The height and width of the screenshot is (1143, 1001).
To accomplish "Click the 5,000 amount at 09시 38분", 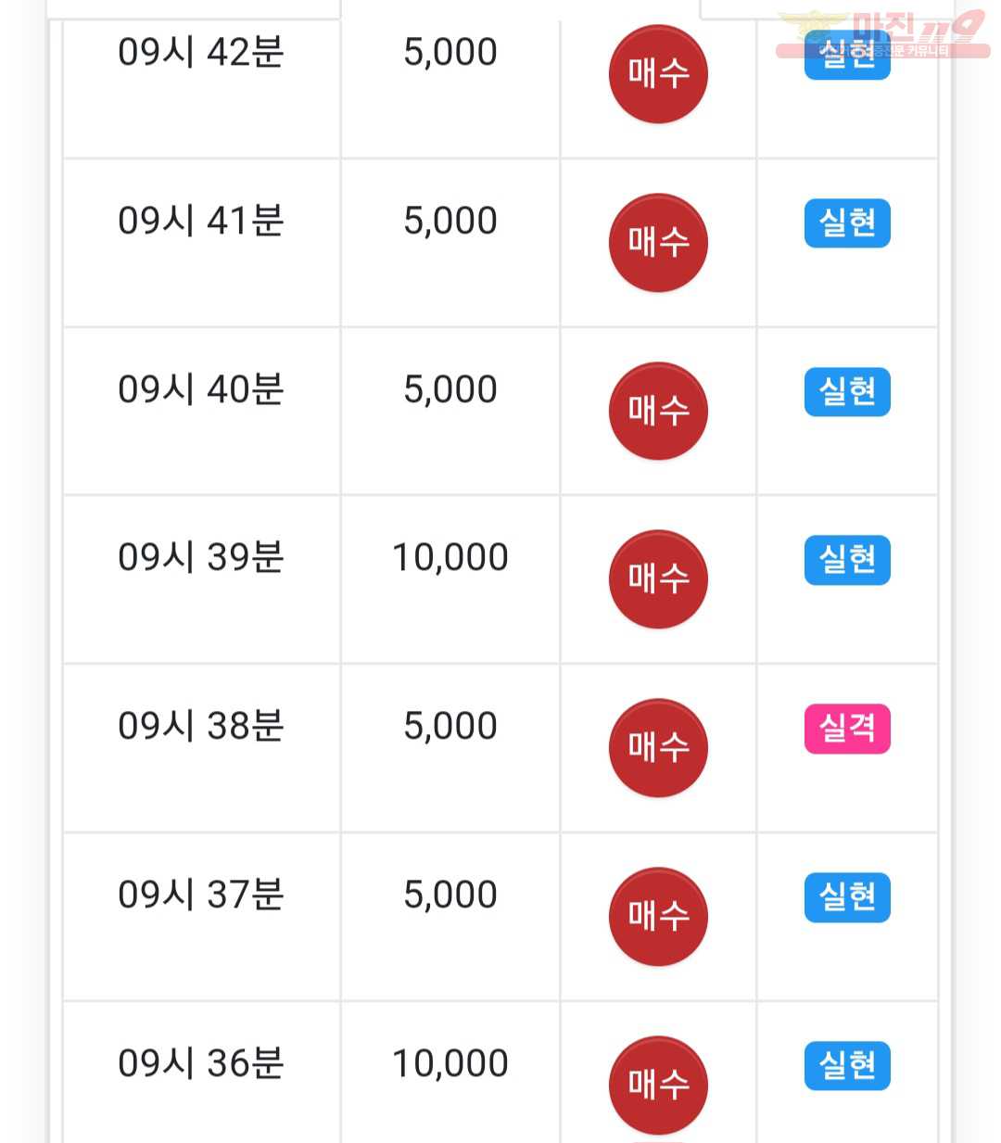I will pyautogui.click(x=450, y=726).
